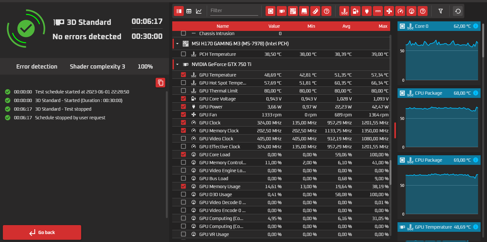
Task: Toggle the current dashed-line sensor filter icon
Action: point(378,11)
